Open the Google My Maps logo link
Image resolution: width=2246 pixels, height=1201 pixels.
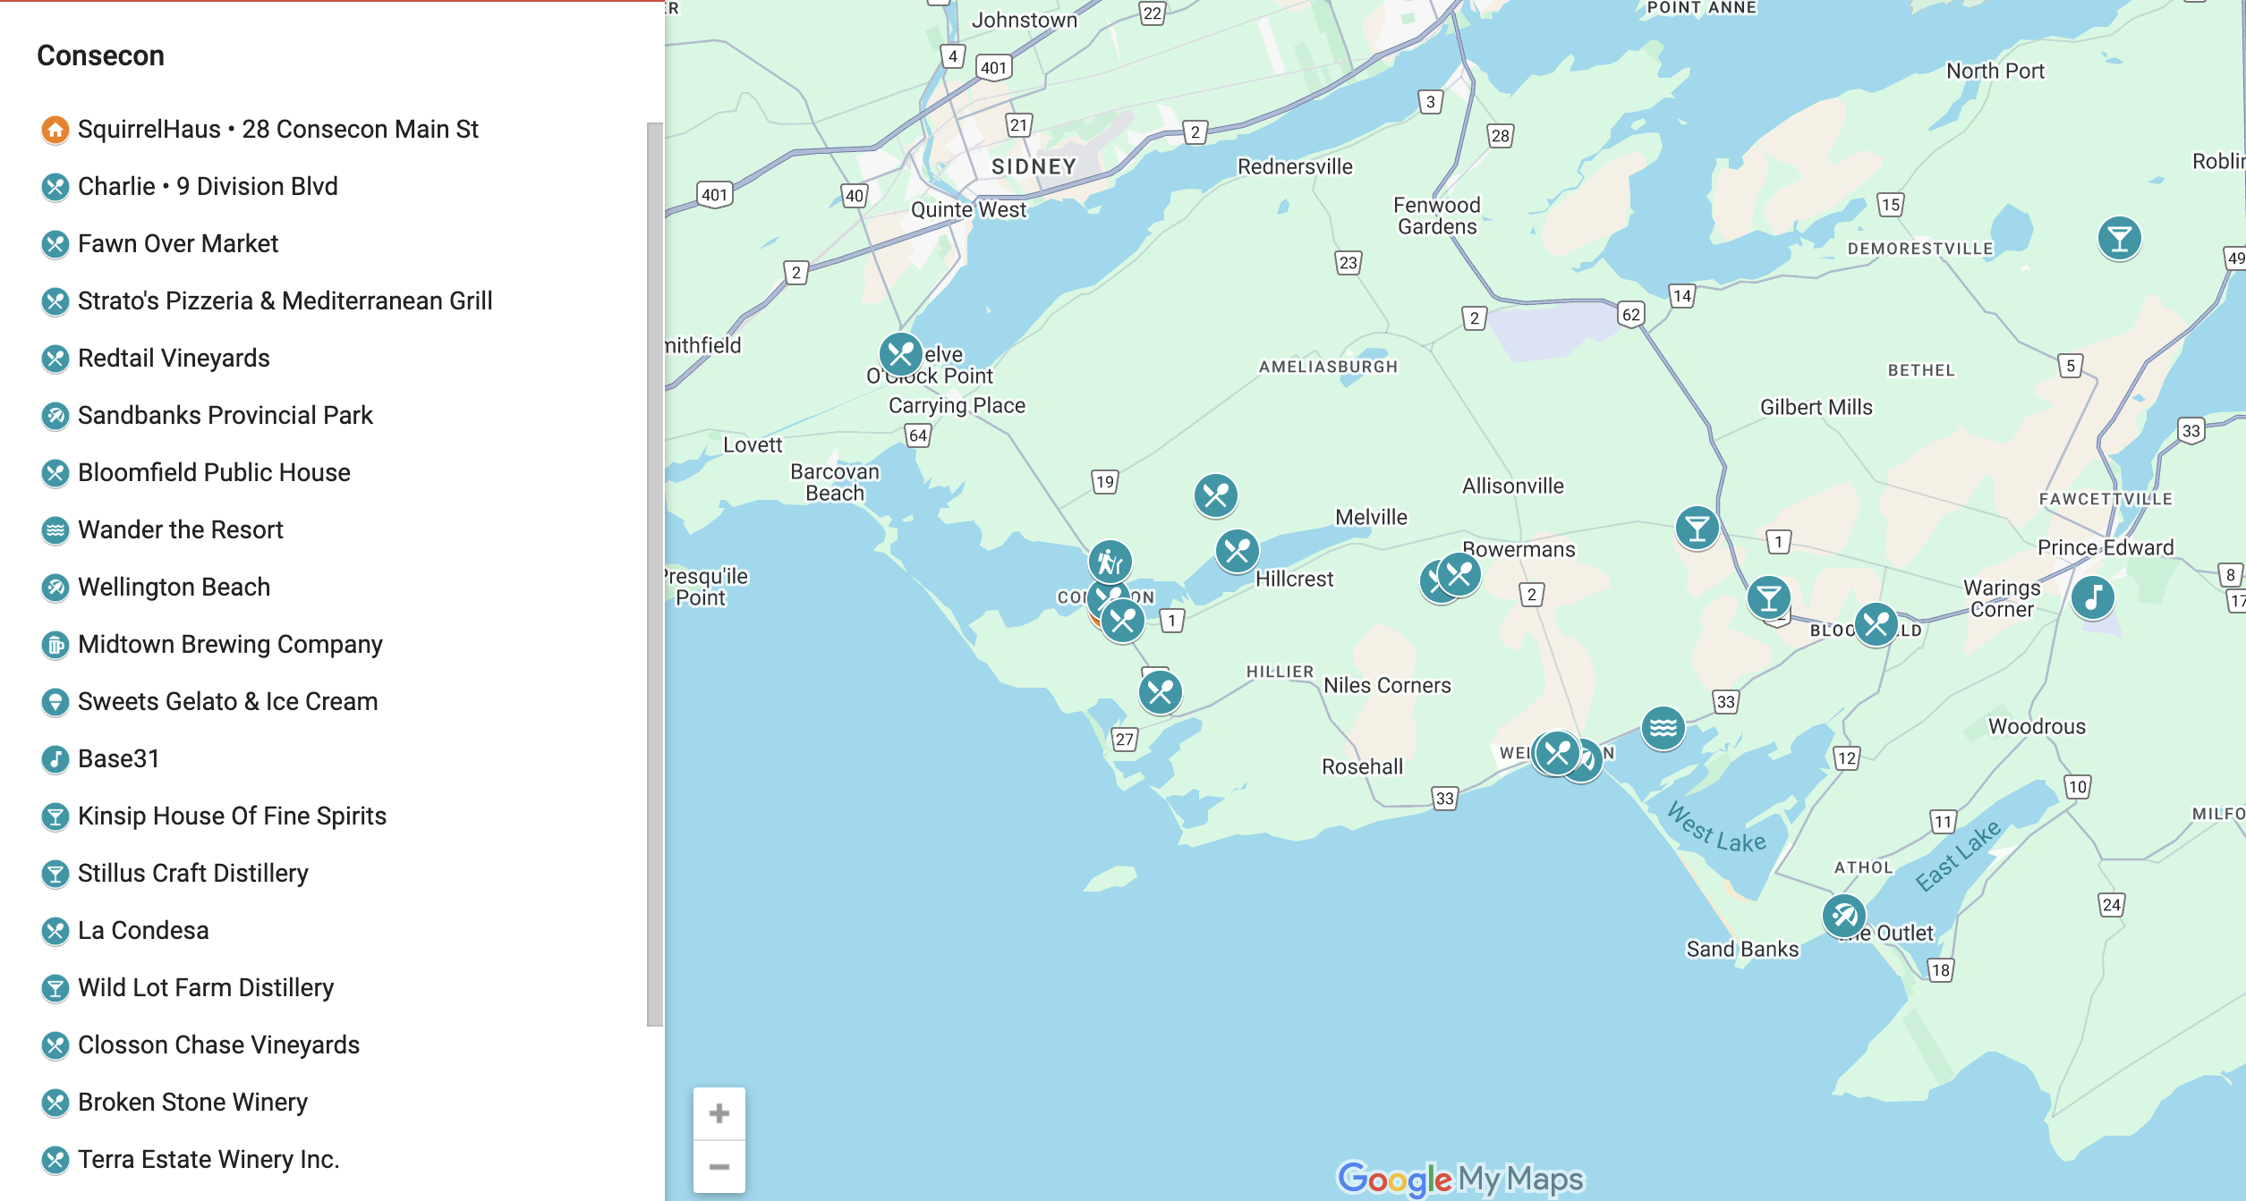[1460, 1179]
